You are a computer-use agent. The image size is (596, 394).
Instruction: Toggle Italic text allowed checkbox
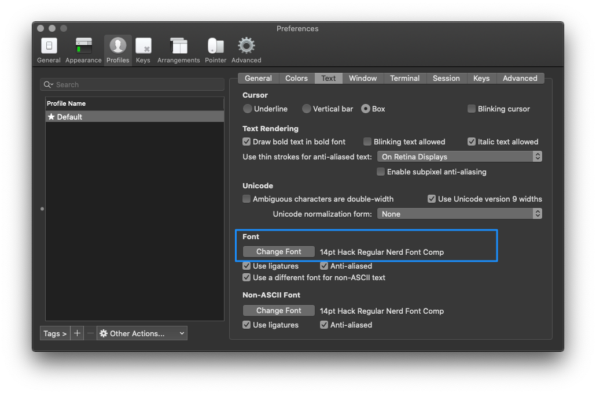pos(472,142)
